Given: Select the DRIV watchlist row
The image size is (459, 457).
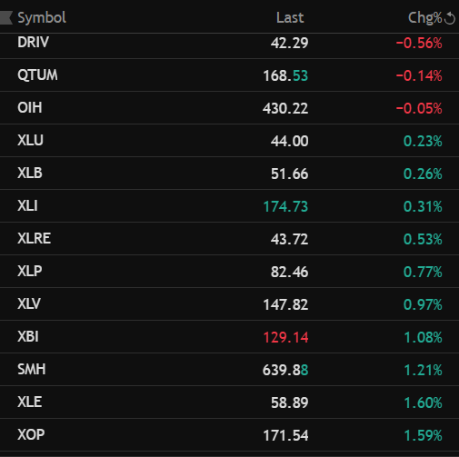Looking at the screenshot, I should coord(229,43).
